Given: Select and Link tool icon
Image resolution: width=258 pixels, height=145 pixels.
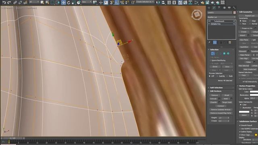Looking at the screenshot, I should (x=15, y=2).
